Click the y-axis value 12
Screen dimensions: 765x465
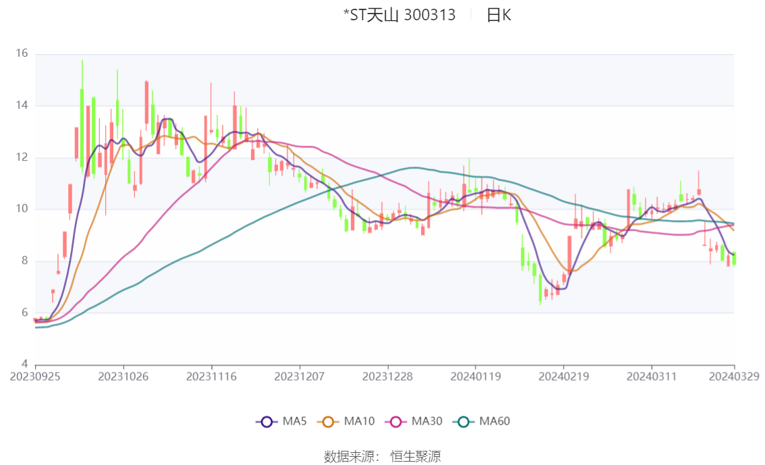[x=22, y=157]
